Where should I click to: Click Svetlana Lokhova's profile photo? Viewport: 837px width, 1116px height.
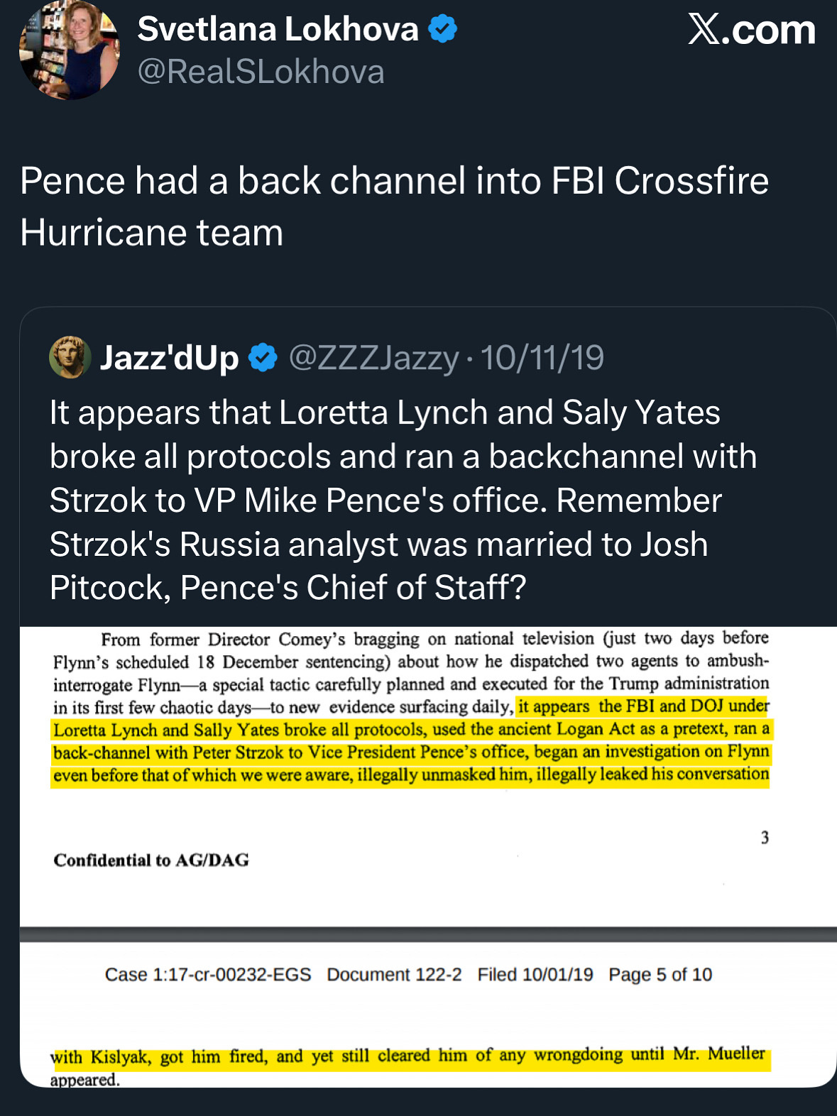coord(69,50)
